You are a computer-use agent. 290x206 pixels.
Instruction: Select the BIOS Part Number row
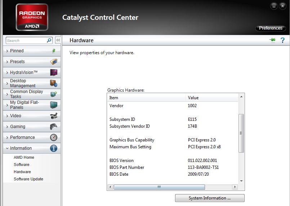(x=173, y=167)
